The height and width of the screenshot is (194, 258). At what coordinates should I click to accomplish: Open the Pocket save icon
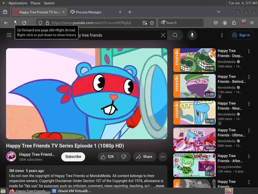tap(216, 23)
